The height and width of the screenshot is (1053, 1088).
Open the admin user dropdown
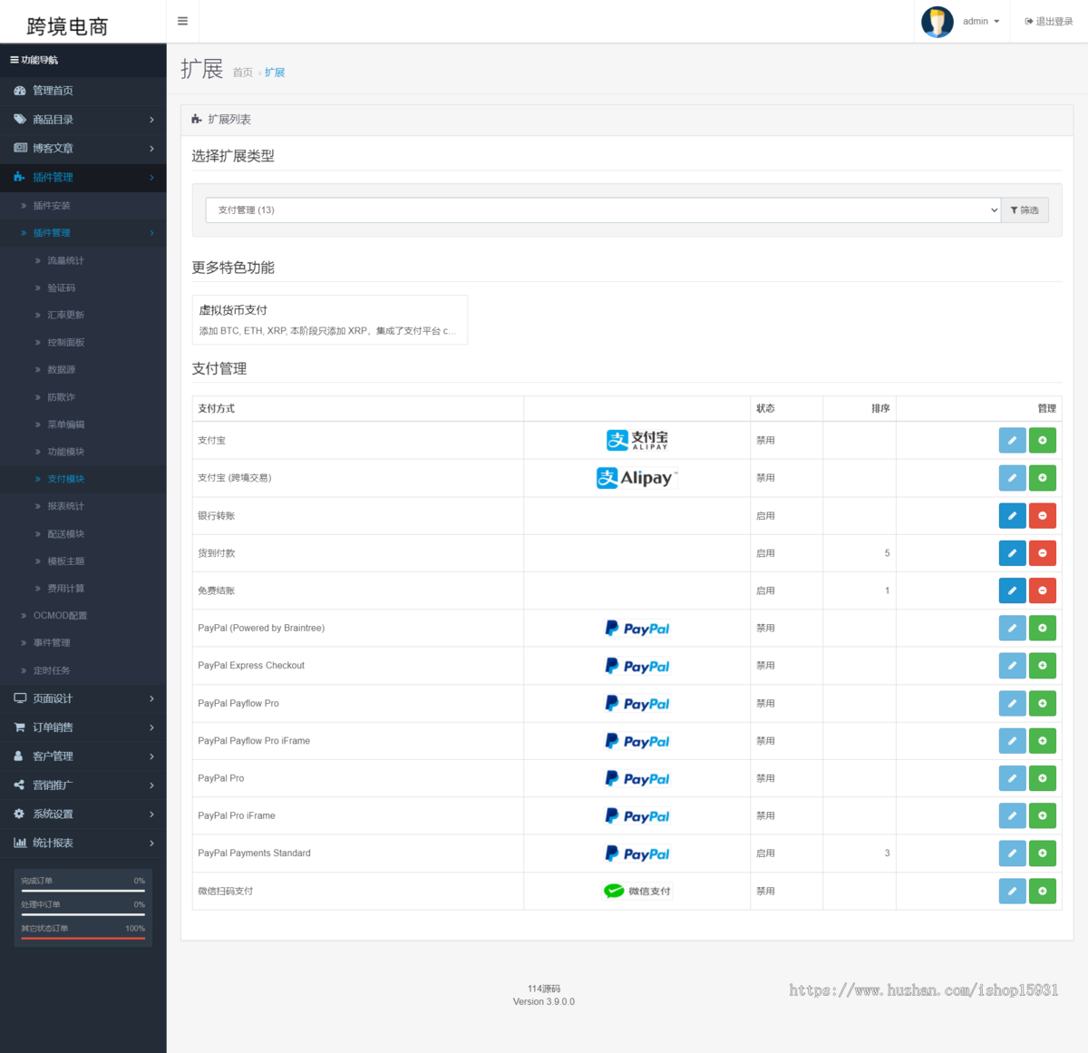pyautogui.click(x=981, y=22)
